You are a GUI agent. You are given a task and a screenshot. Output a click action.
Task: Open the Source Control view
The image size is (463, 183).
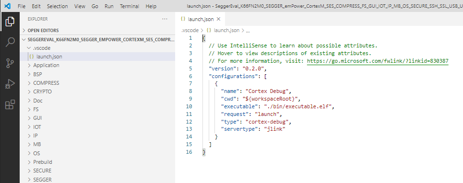pos(10,63)
